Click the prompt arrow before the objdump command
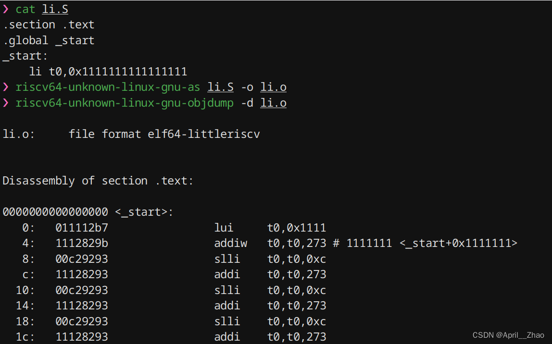This screenshot has width=552, height=344. point(6,103)
